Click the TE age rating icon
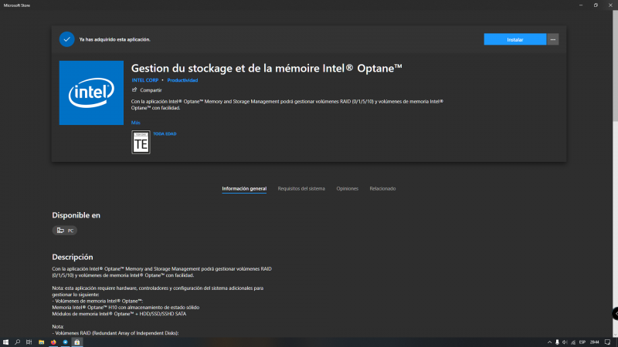The height and width of the screenshot is (347, 618). [141, 143]
